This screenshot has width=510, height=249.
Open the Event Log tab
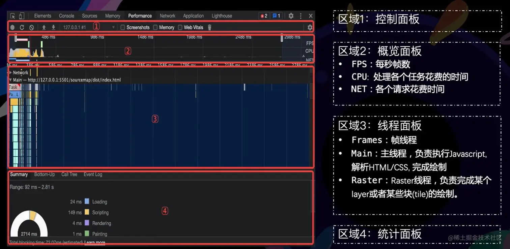(x=93, y=175)
